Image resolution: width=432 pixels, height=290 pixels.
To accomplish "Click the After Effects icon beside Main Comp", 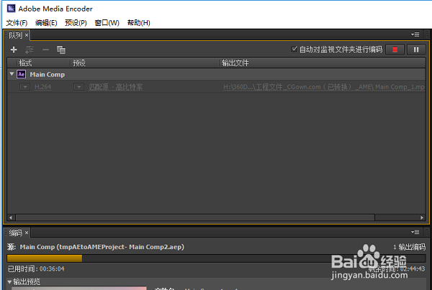I will pos(21,74).
